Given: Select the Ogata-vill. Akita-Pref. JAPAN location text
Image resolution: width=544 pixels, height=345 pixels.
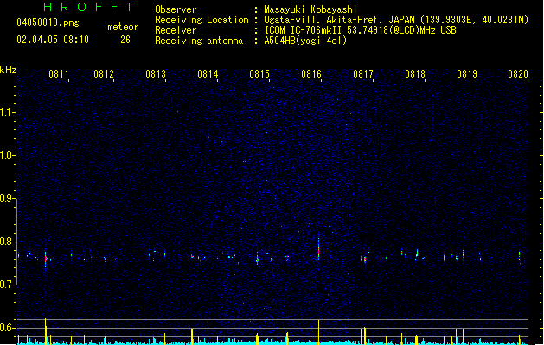Looking at the screenshot, I should (396, 20).
